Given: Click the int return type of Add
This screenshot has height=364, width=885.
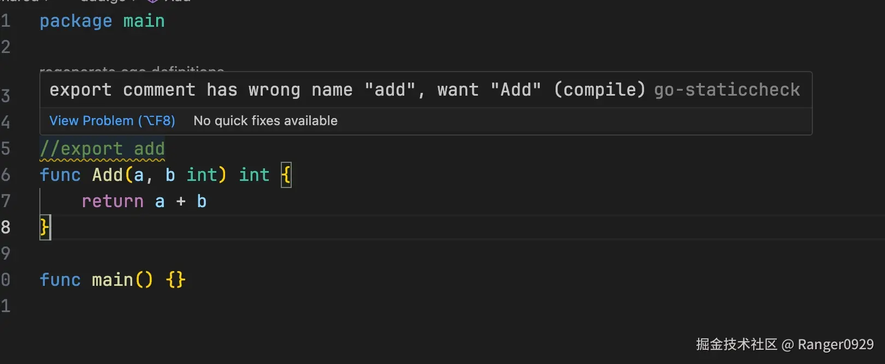Looking at the screenshot, I should click(254, 175).
